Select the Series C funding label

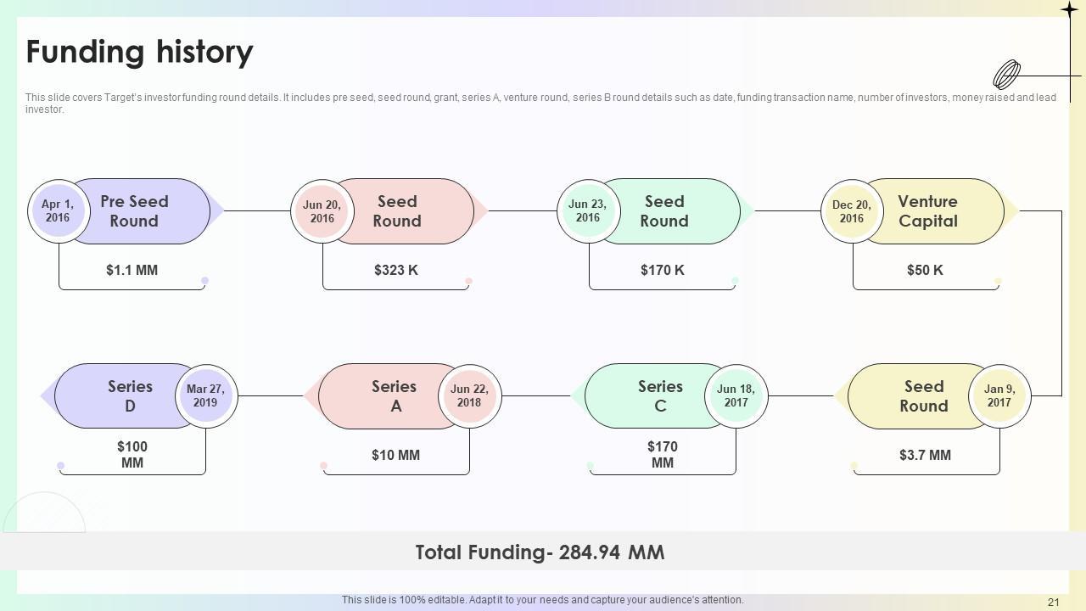(660, 396)
